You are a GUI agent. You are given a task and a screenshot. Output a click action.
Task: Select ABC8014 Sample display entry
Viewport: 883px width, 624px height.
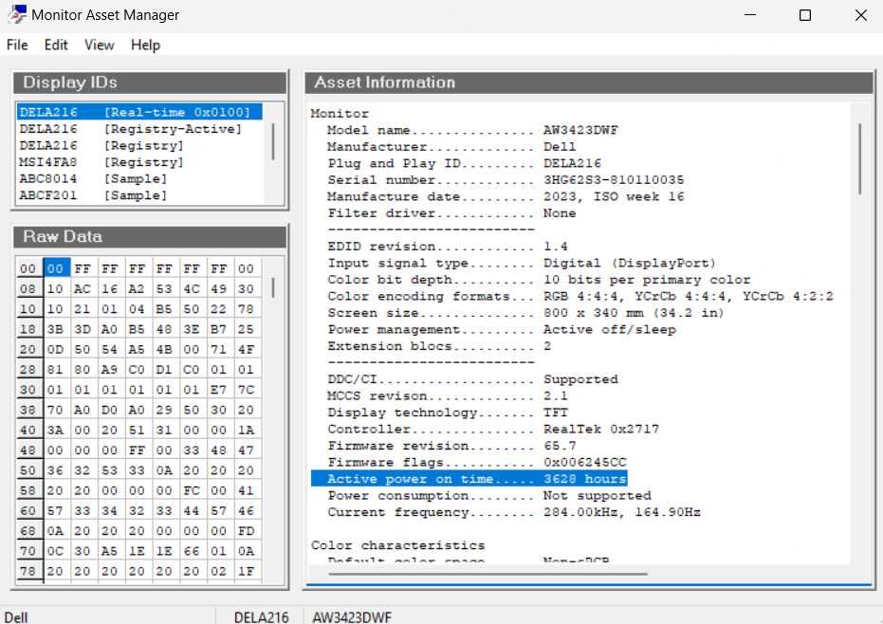coord(139,178)
